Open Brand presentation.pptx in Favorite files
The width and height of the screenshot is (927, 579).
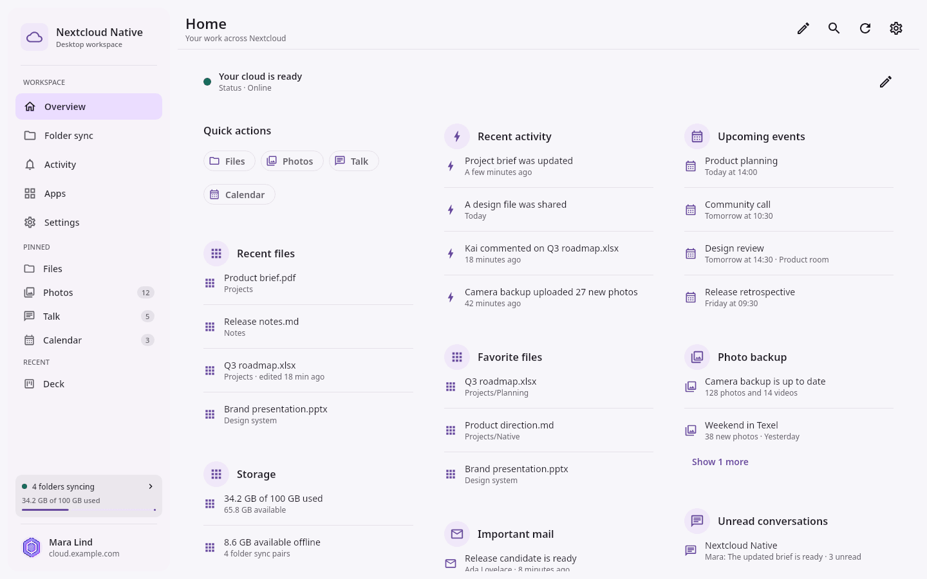point(548,474)
